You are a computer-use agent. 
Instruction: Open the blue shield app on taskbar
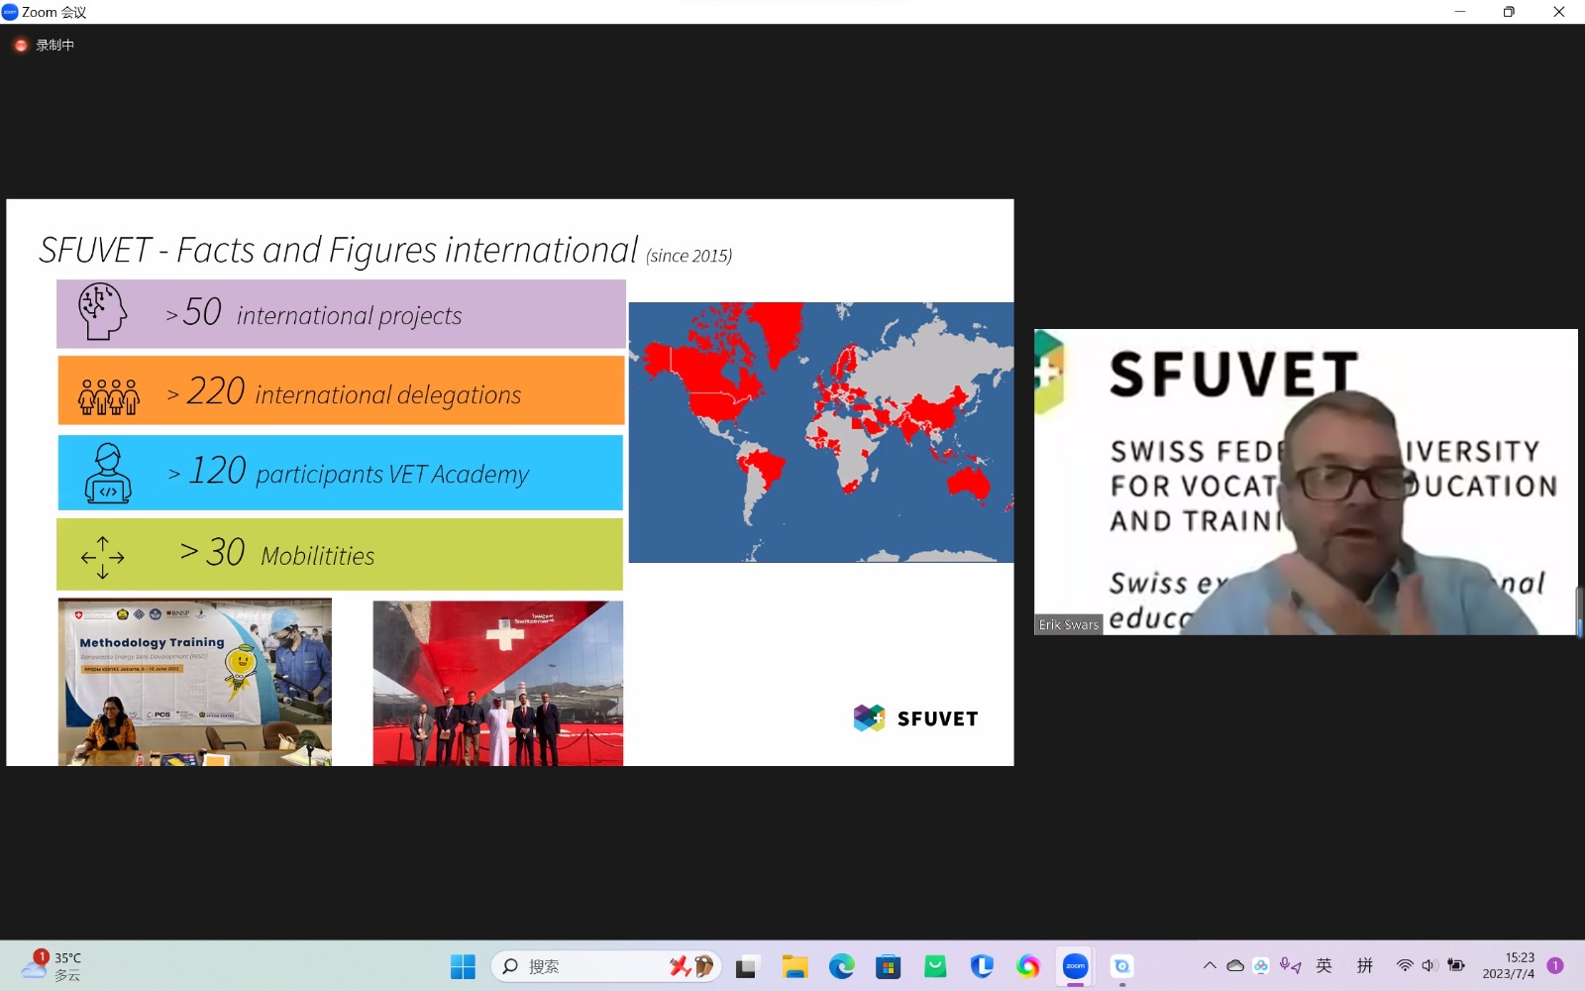pos(982,966)
